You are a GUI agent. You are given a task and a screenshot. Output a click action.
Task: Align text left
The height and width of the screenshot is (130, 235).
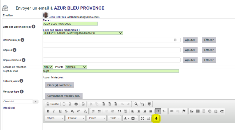click(x=133, y=111)
